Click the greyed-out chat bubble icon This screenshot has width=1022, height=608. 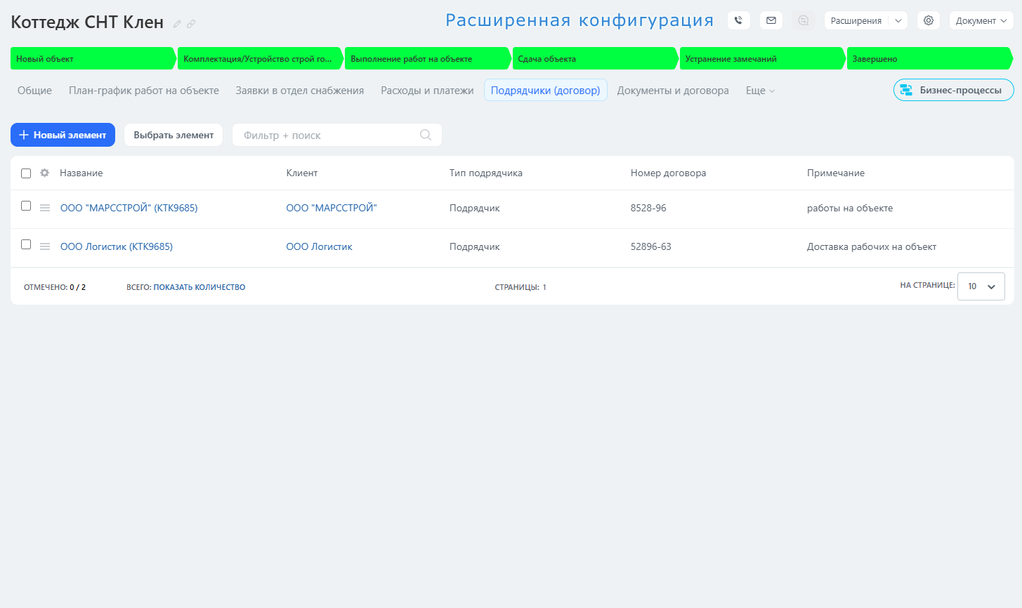[804, 20]
